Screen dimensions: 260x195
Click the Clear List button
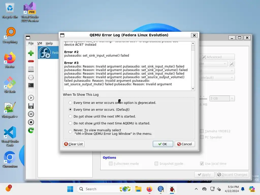[x=74, y=144]
